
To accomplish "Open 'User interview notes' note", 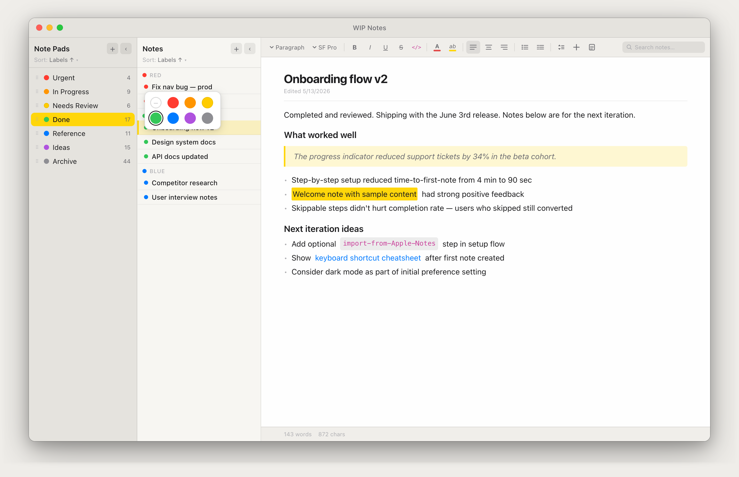I will 199,198.
